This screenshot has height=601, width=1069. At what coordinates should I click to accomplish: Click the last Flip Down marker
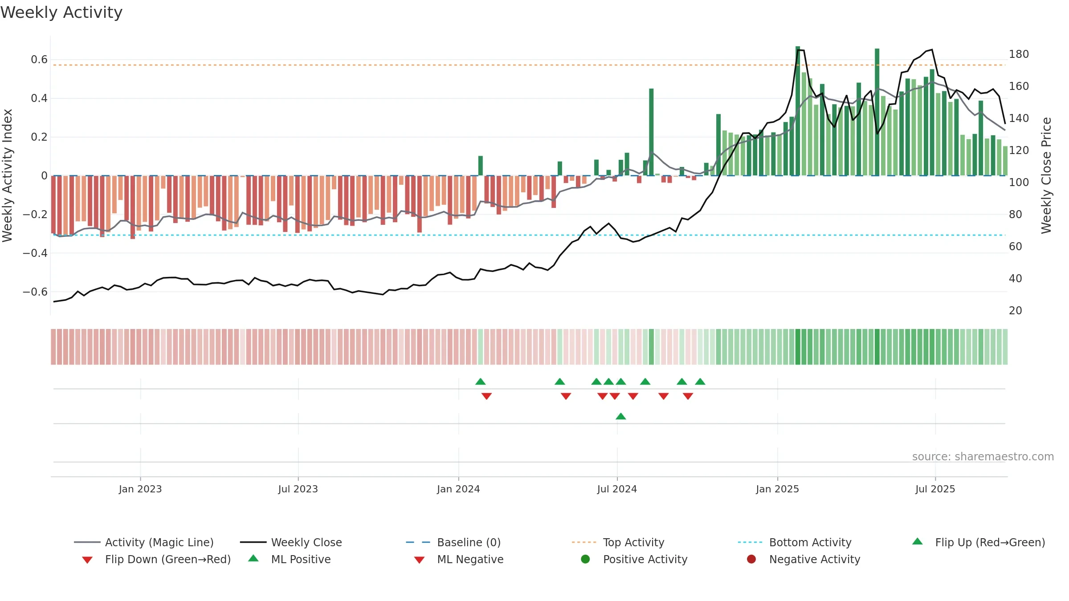[x=688, y=396]
